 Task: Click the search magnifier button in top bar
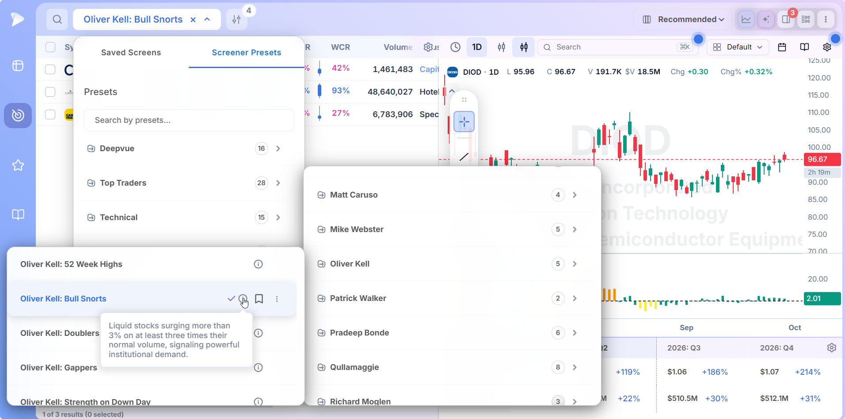coord(57,19)
